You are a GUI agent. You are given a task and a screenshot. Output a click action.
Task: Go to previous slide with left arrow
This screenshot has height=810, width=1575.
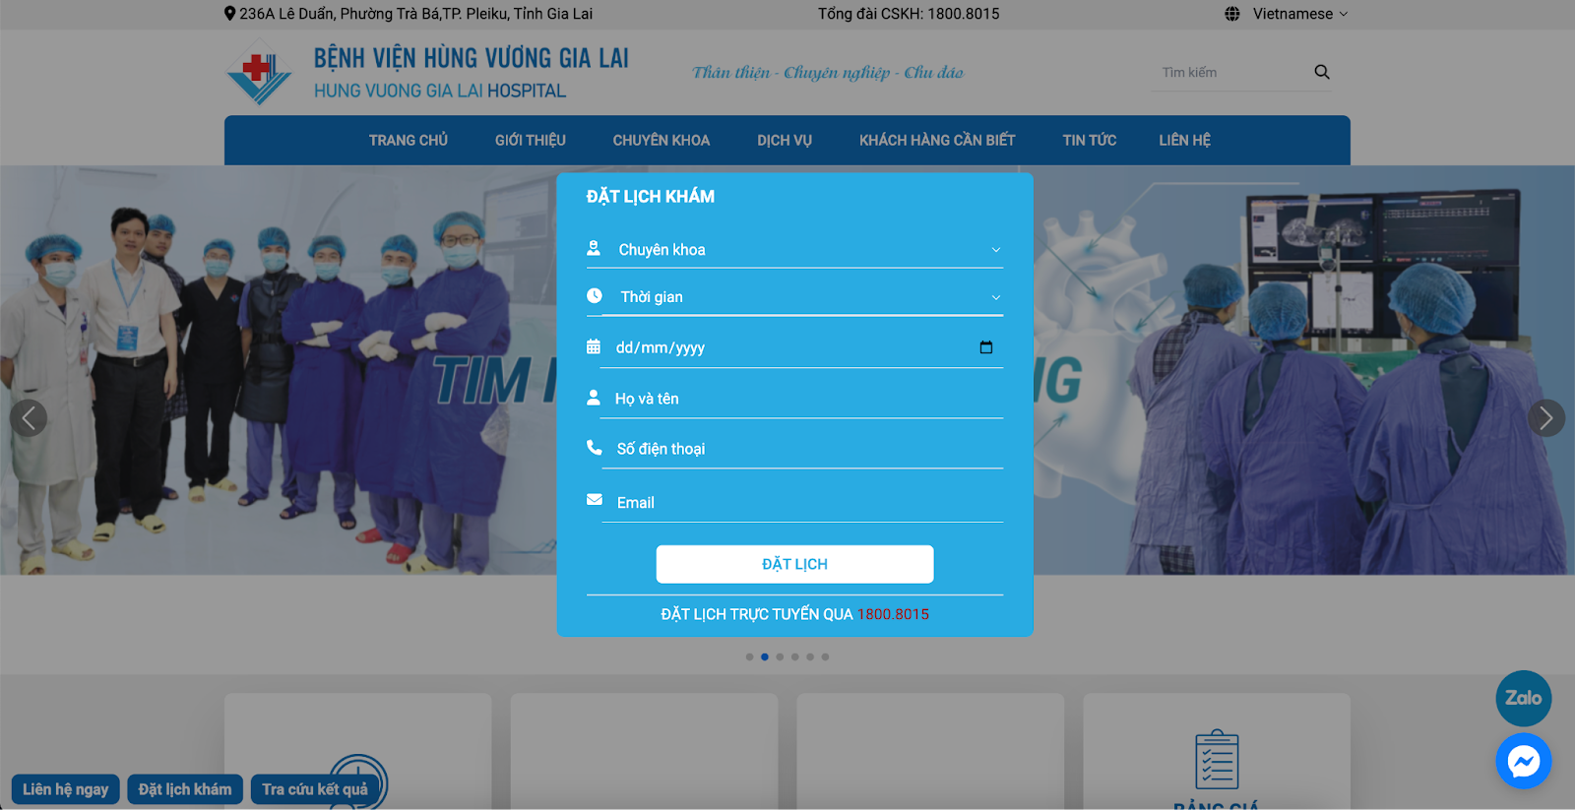point(29,418)
